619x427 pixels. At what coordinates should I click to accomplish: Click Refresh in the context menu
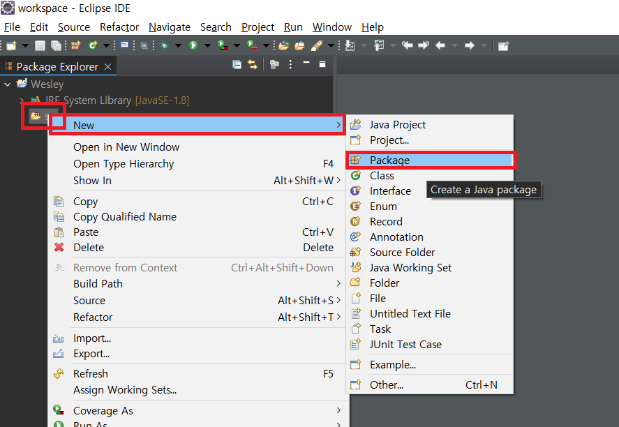point(197,374)
